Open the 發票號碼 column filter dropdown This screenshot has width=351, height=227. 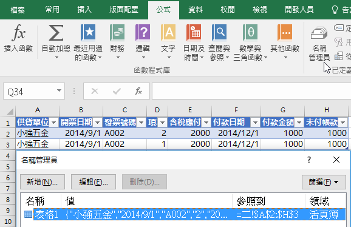141,123
